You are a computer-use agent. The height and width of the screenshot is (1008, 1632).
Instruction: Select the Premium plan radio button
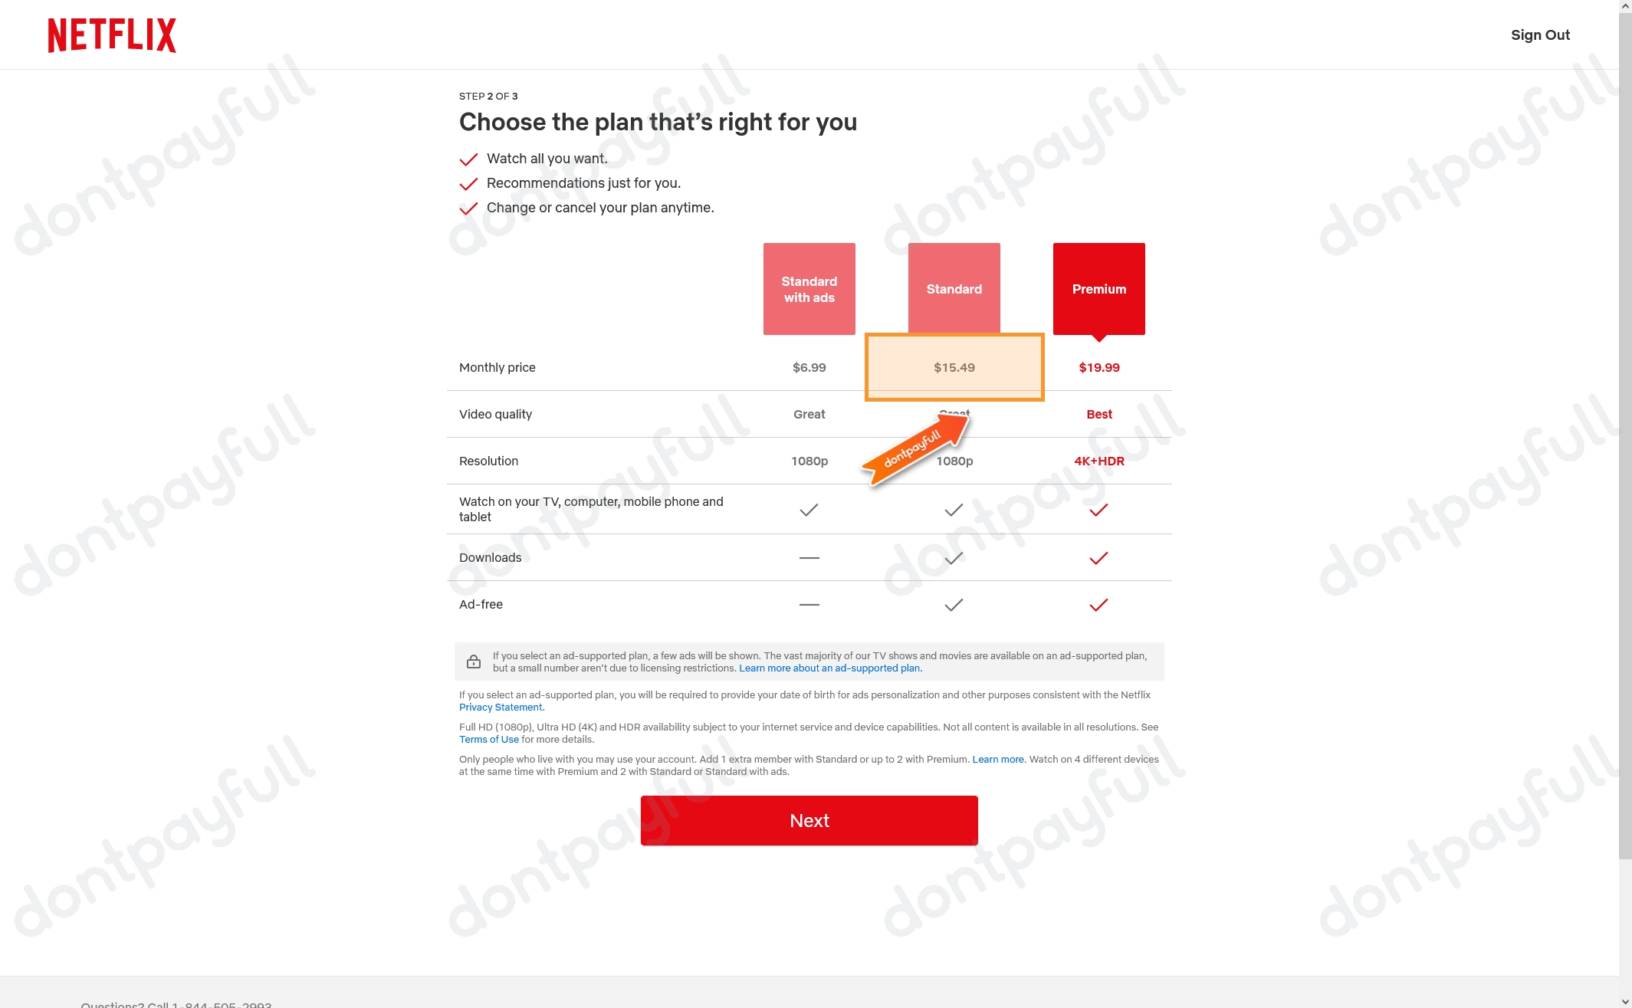(x=1098, y=289)
